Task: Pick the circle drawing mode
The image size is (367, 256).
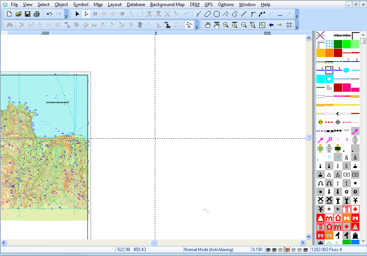Action: [x=217, y=14]
